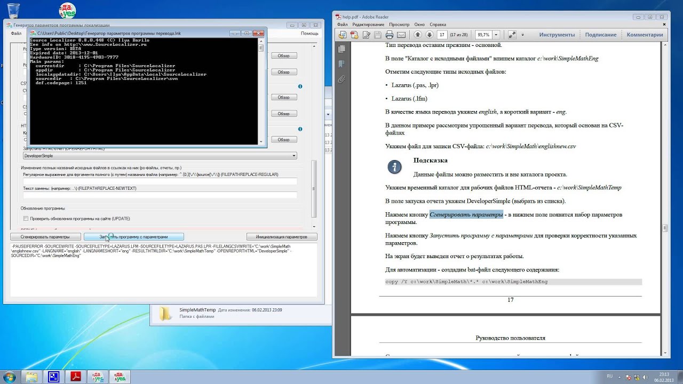This screenshot has width=683, height=384.
Task: Open the 'Файл' menu in the generator window
Action: tap(16, 33)
